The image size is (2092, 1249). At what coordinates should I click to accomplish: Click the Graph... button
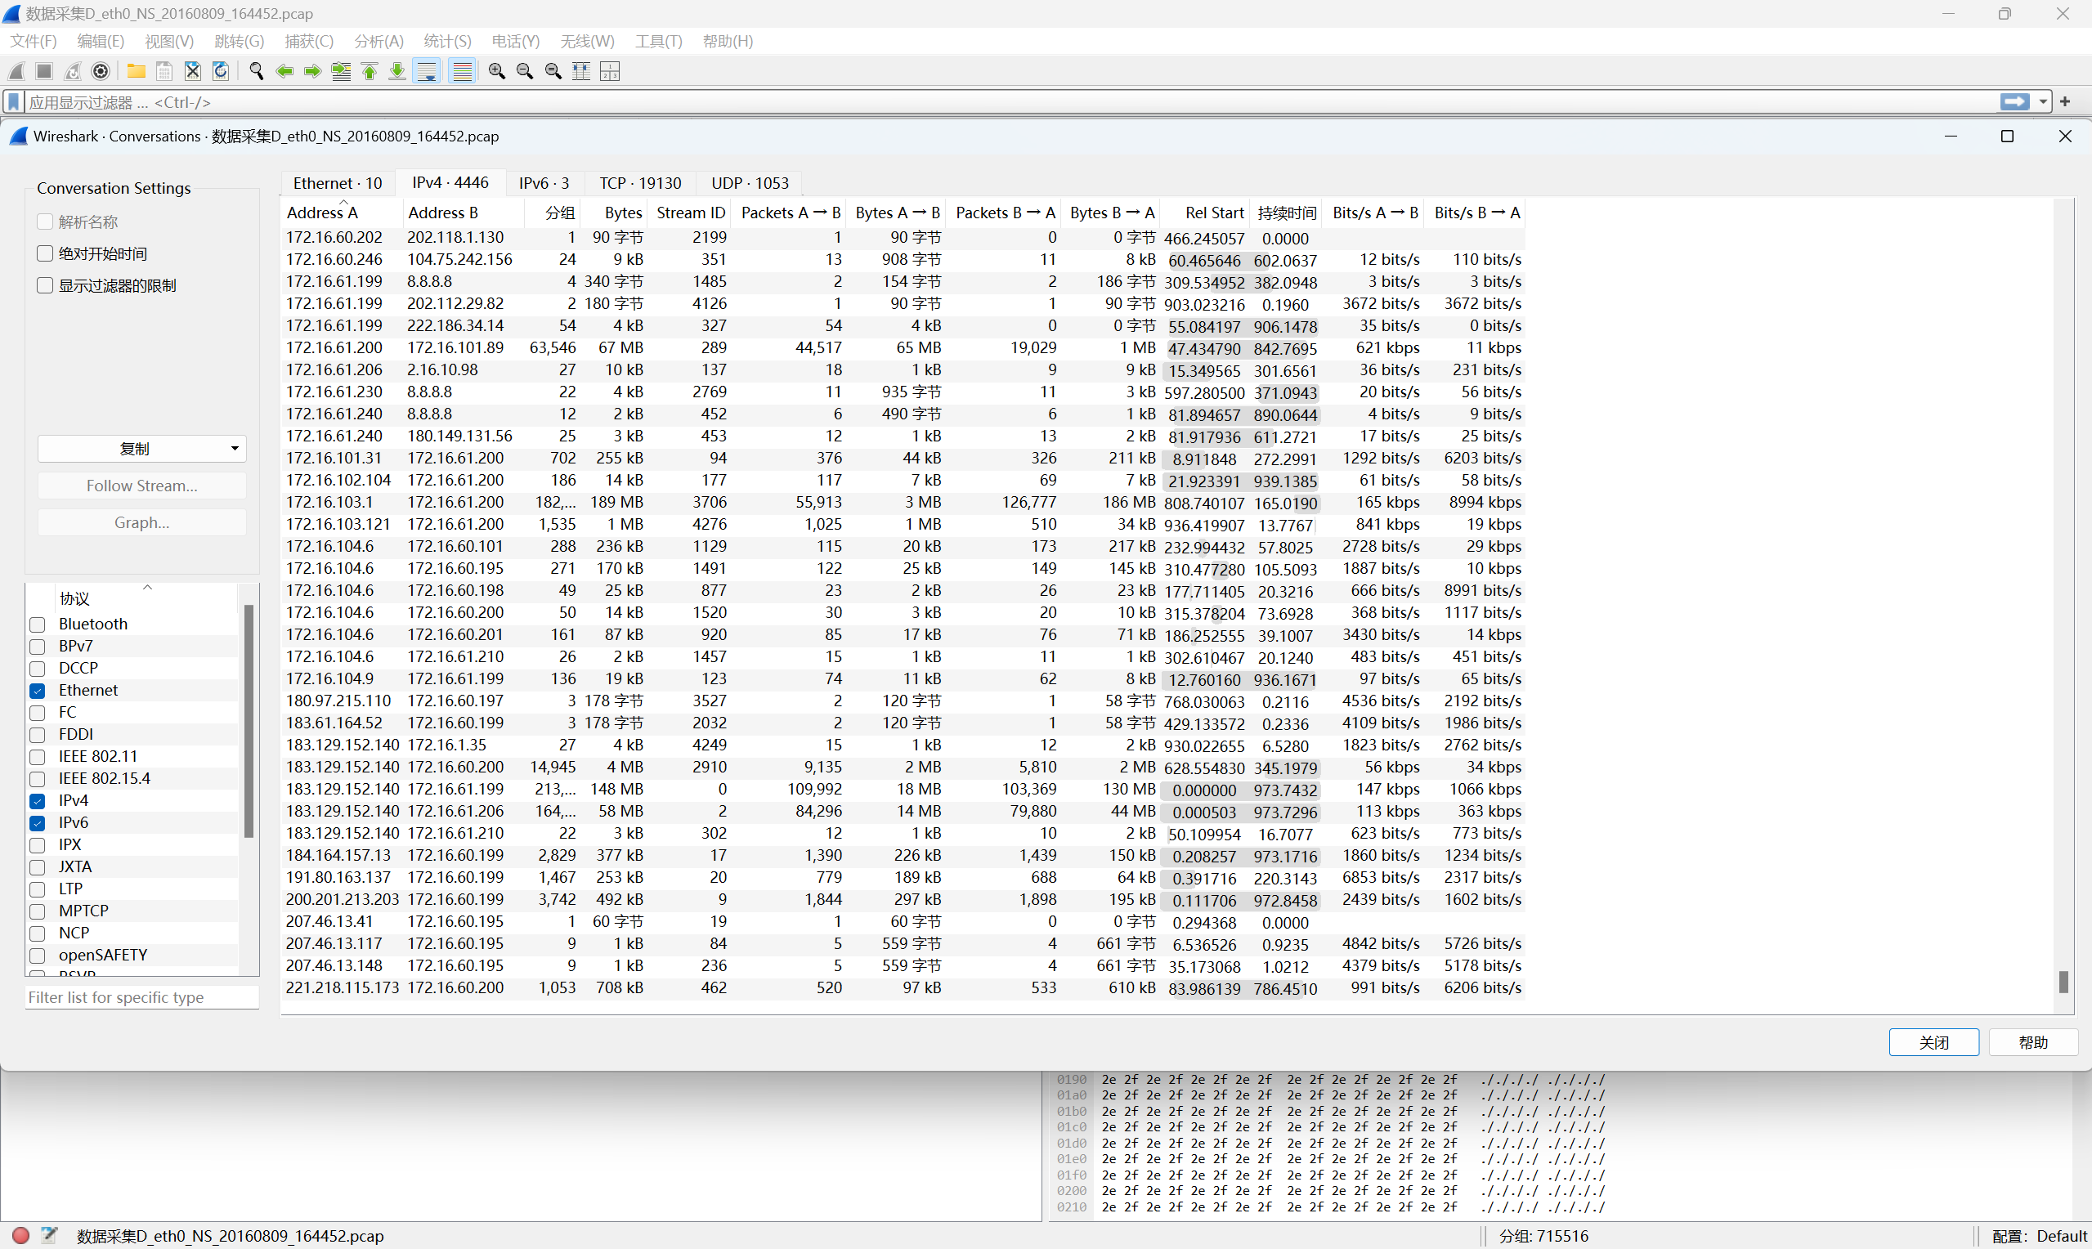142,522
